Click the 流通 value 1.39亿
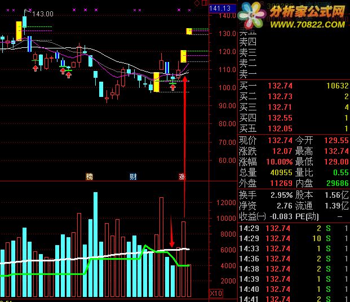 [336, 206]
